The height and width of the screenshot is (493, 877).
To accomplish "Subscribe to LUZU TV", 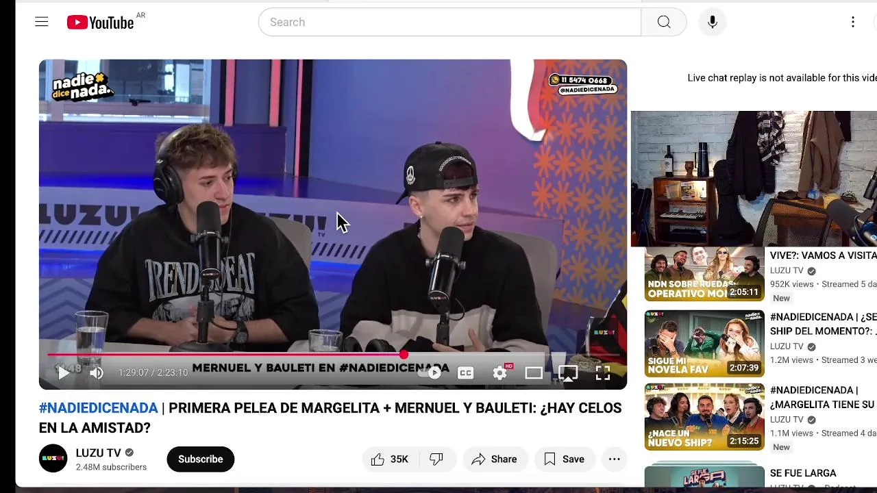I will tap(201, 459).
